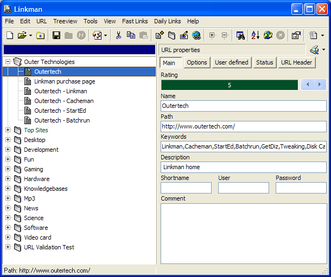The width and height of the screenshot is (331, 277).
Task: Click into the Description field
Action: (x=244, y=167)
